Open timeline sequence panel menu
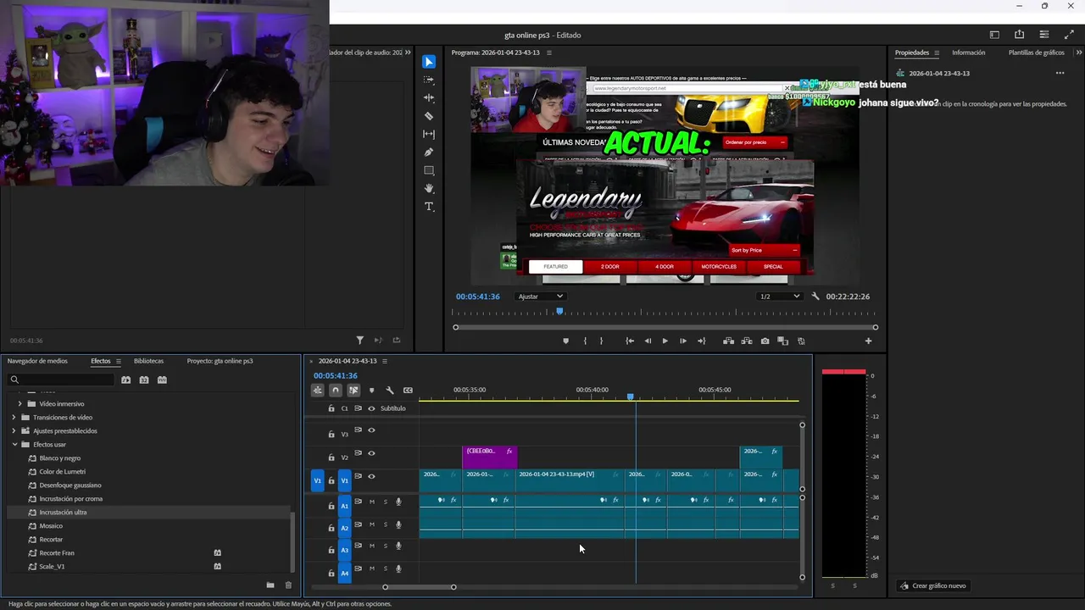The image size is (1085, 610). coord(384,361)
